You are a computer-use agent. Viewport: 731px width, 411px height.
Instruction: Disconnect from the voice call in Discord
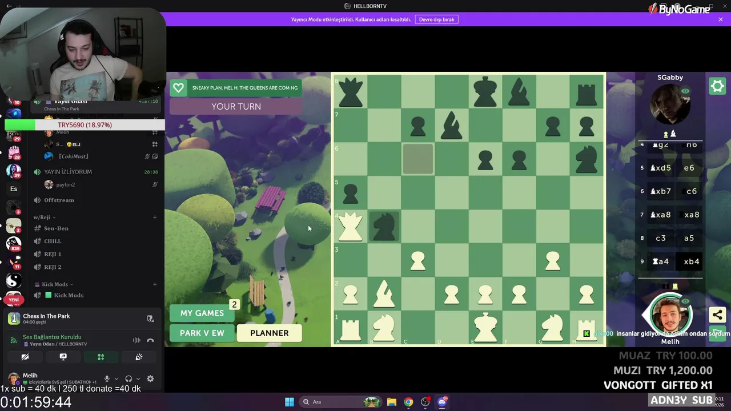coord(150,340)
